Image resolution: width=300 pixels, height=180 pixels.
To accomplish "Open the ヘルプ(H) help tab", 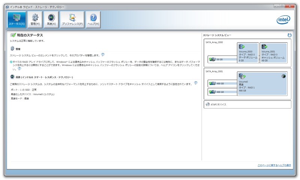I will [93, 20].
